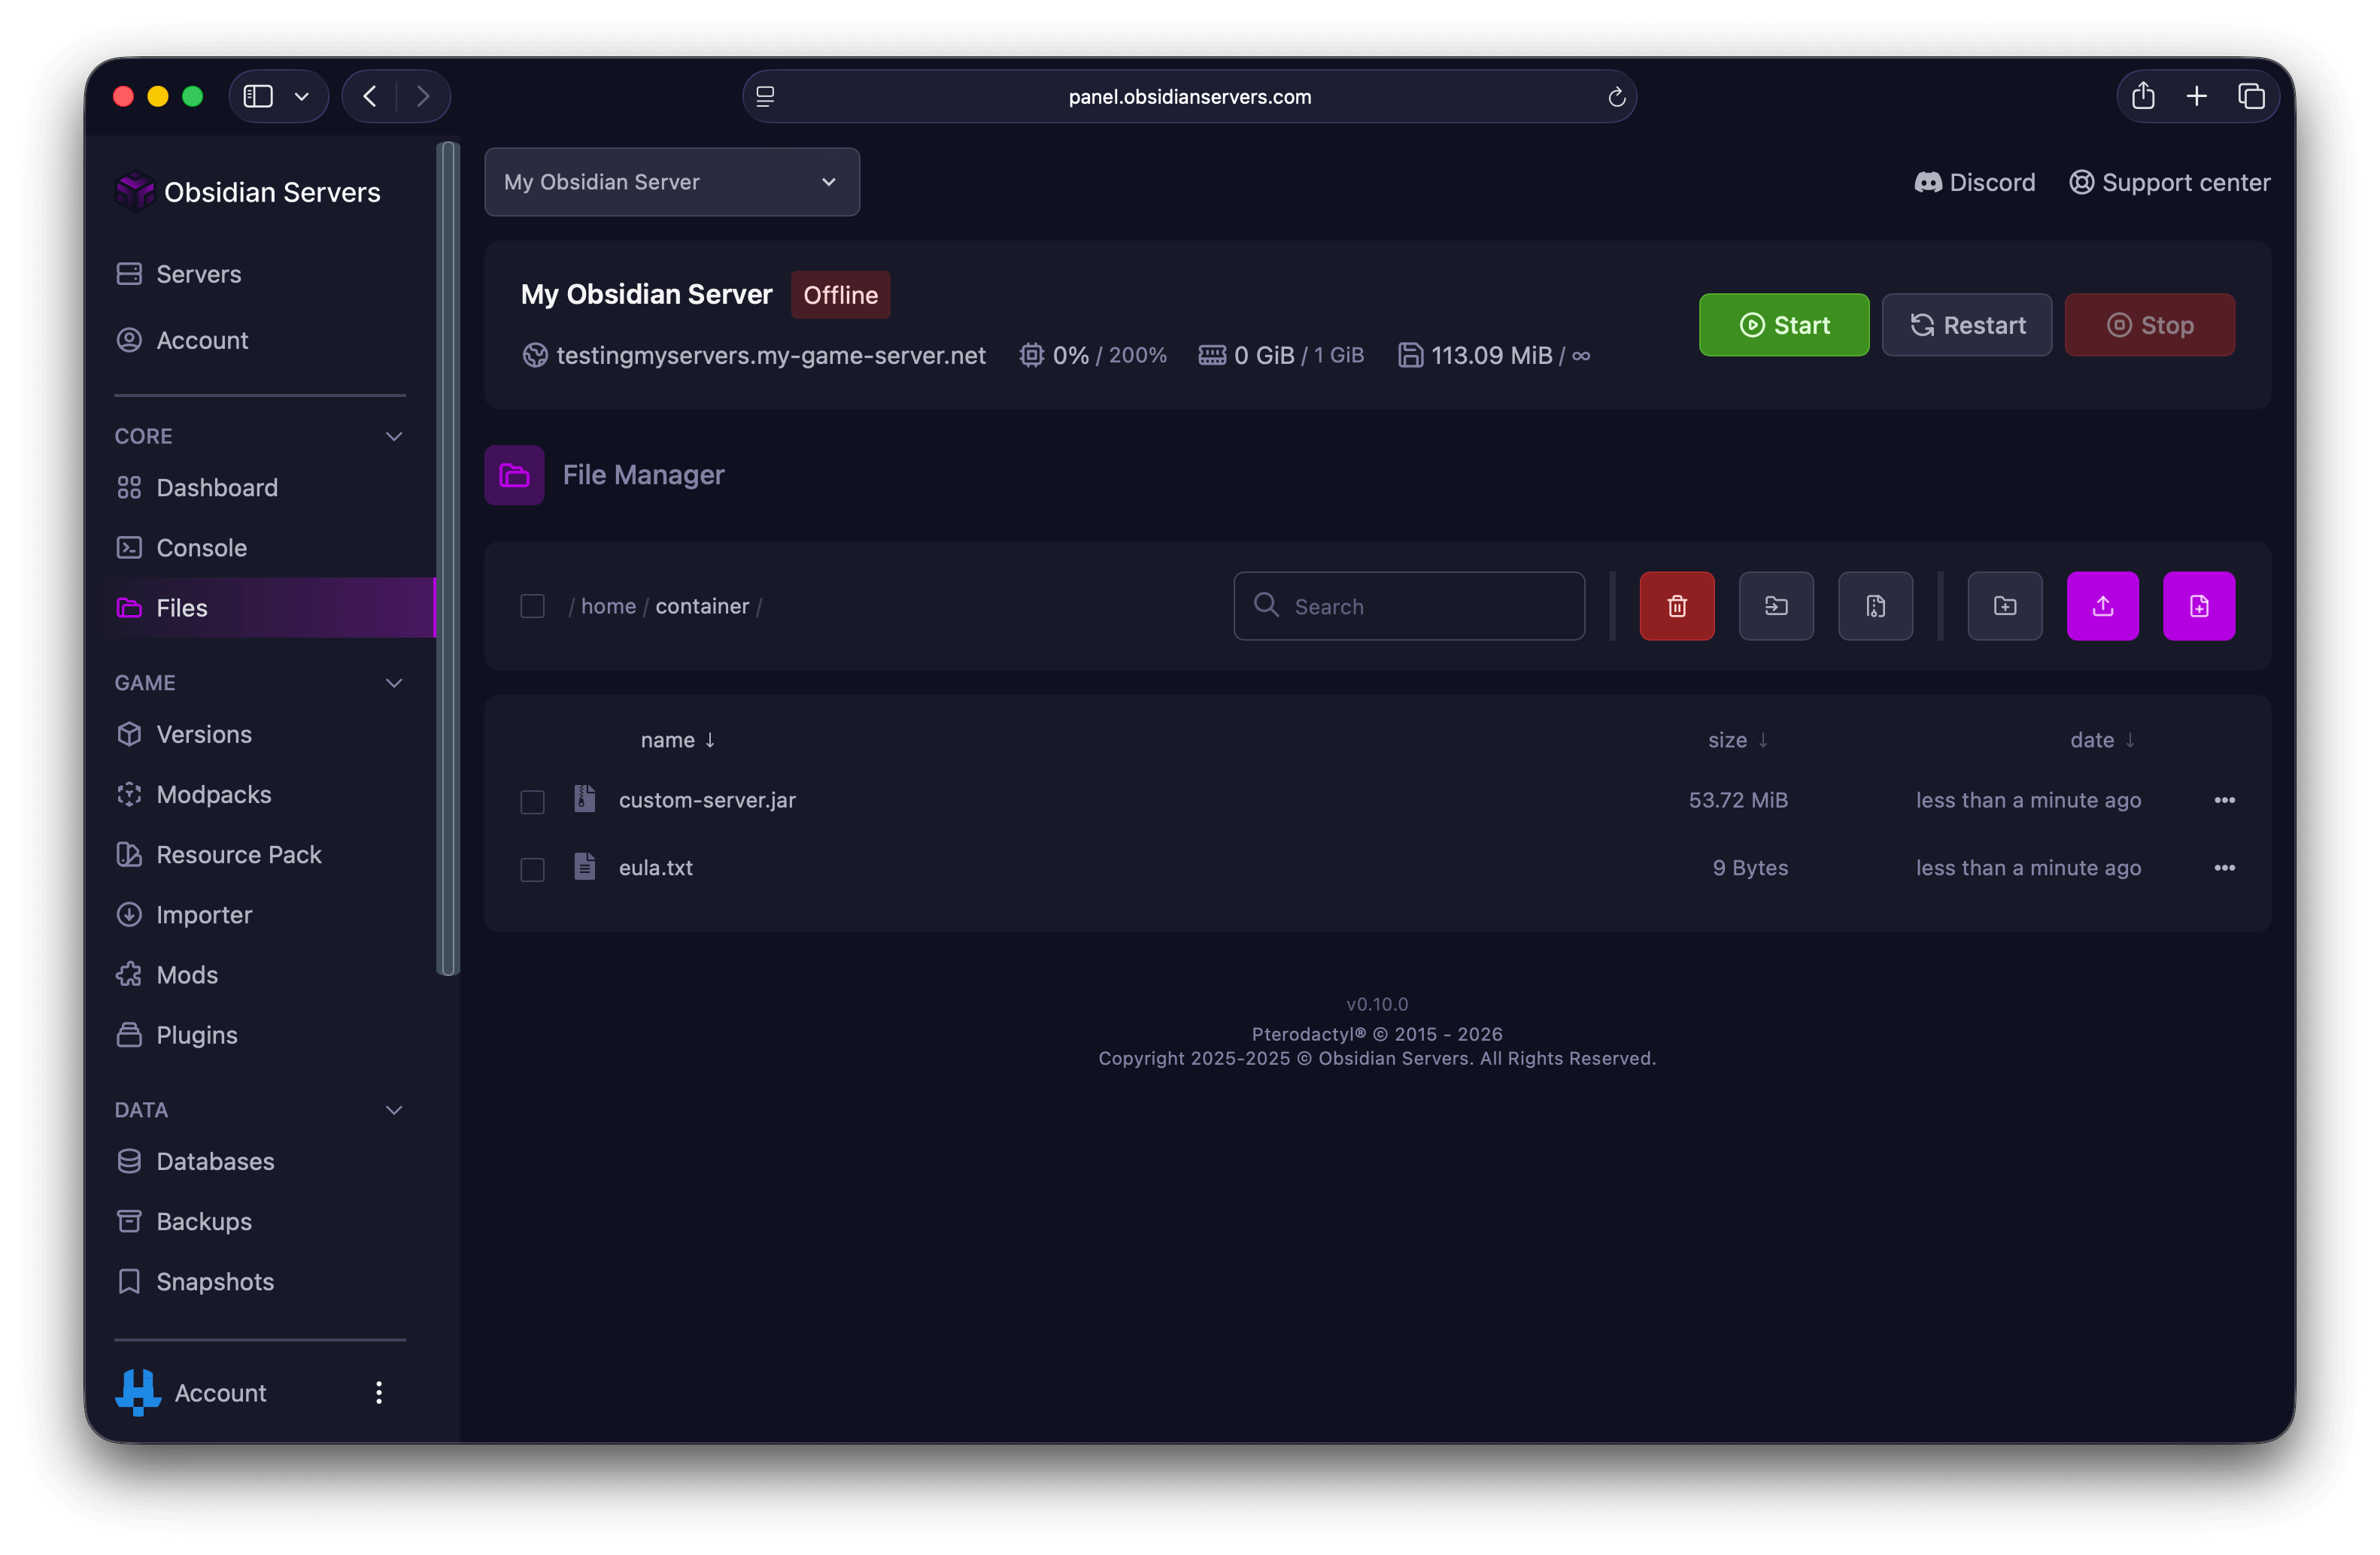Click the archive files toolbar icon
2380x1555 pixels.
(1875, 605)
